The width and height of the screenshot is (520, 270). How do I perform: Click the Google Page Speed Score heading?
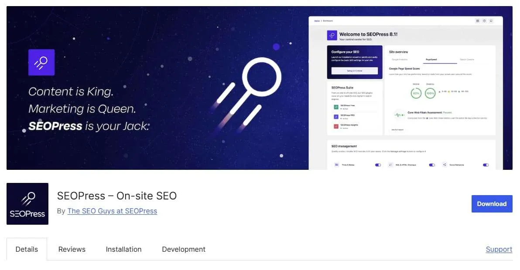click(404, 68)
